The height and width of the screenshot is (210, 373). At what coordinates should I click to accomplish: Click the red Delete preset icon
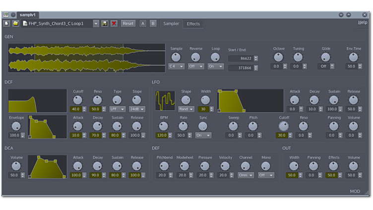(x=114, y=23)
